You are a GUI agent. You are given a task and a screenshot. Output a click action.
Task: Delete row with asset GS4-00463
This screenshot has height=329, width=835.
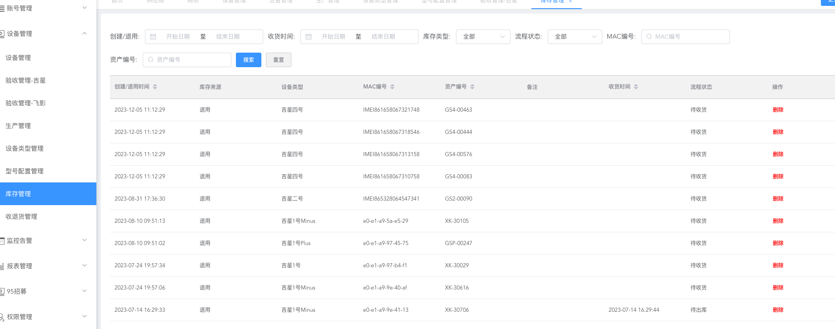tap(778, 110)
